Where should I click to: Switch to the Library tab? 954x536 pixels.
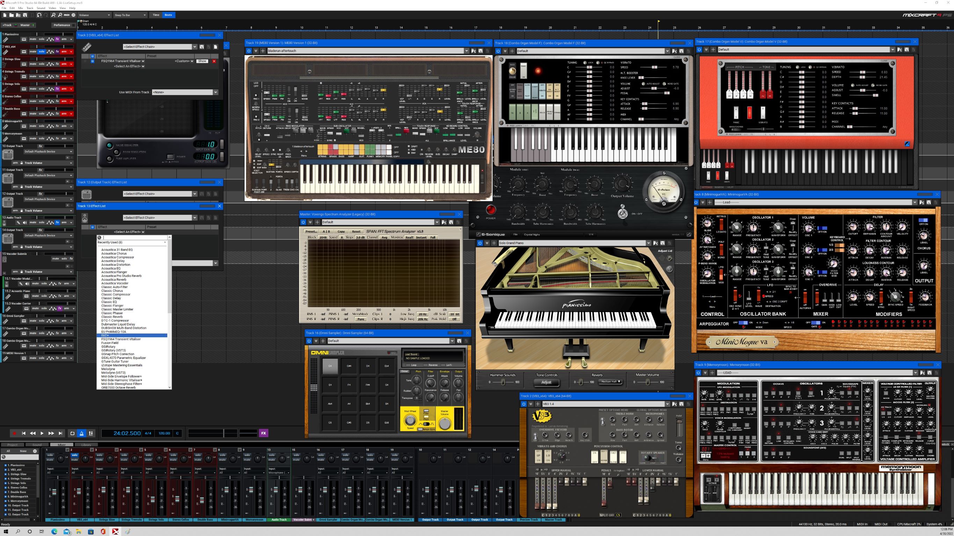pyautogui.click(x=86, y=445)
